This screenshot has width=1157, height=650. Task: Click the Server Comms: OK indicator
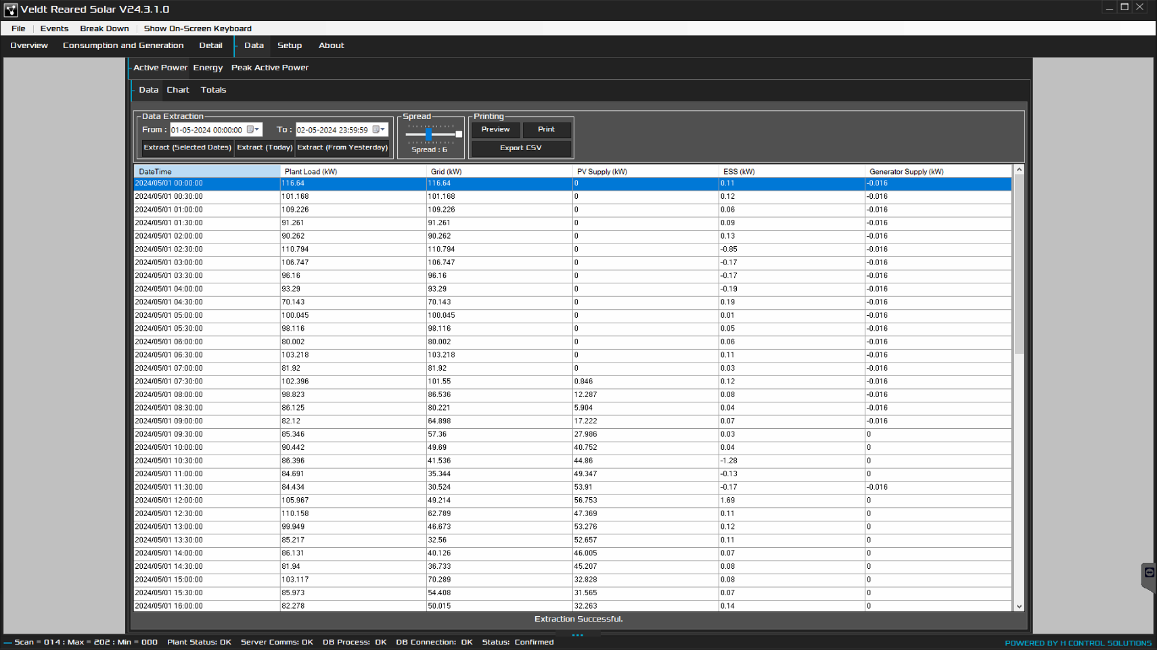tap(277, 642)
